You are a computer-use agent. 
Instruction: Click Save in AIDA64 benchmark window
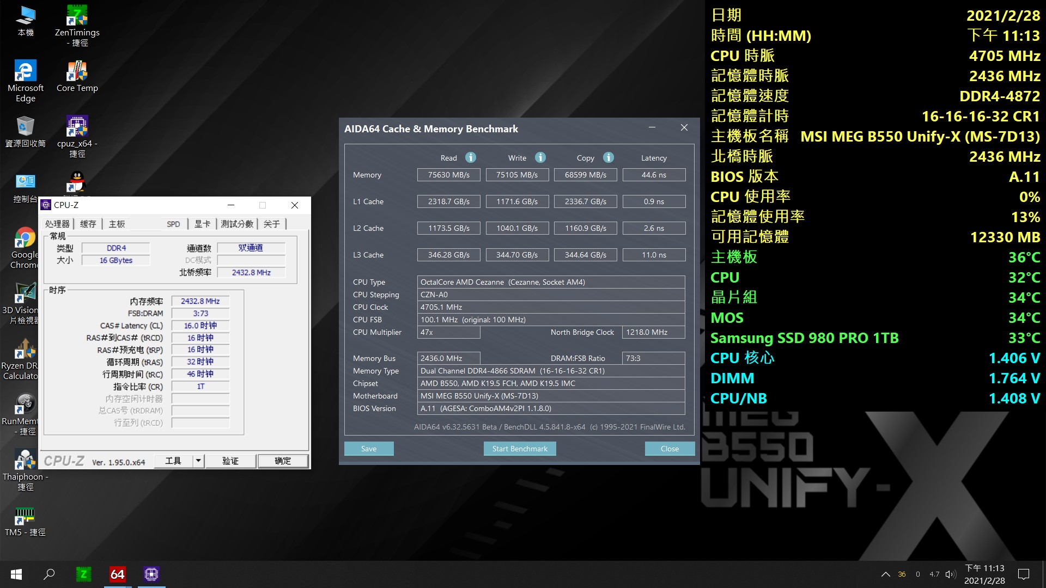coord(369,449)
